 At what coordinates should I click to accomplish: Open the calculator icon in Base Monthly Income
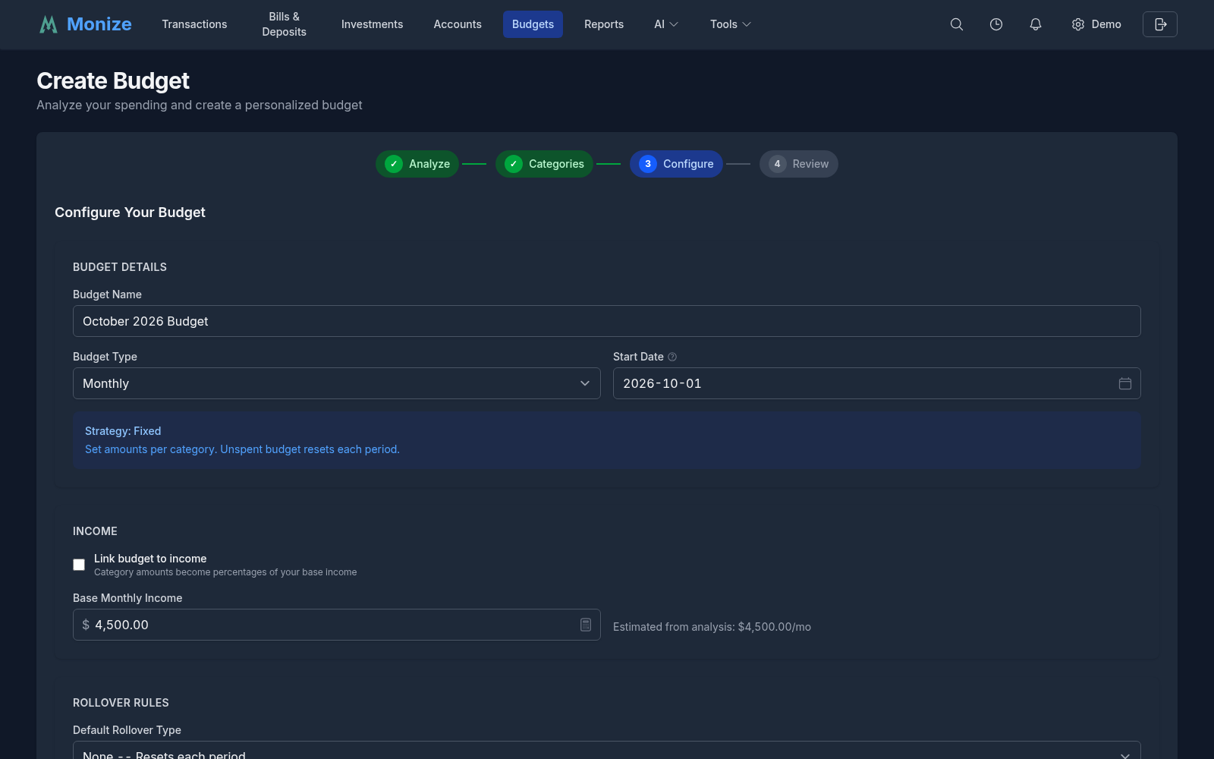[586, 625]
